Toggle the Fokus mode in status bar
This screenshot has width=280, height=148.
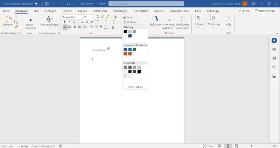point(208,146)
